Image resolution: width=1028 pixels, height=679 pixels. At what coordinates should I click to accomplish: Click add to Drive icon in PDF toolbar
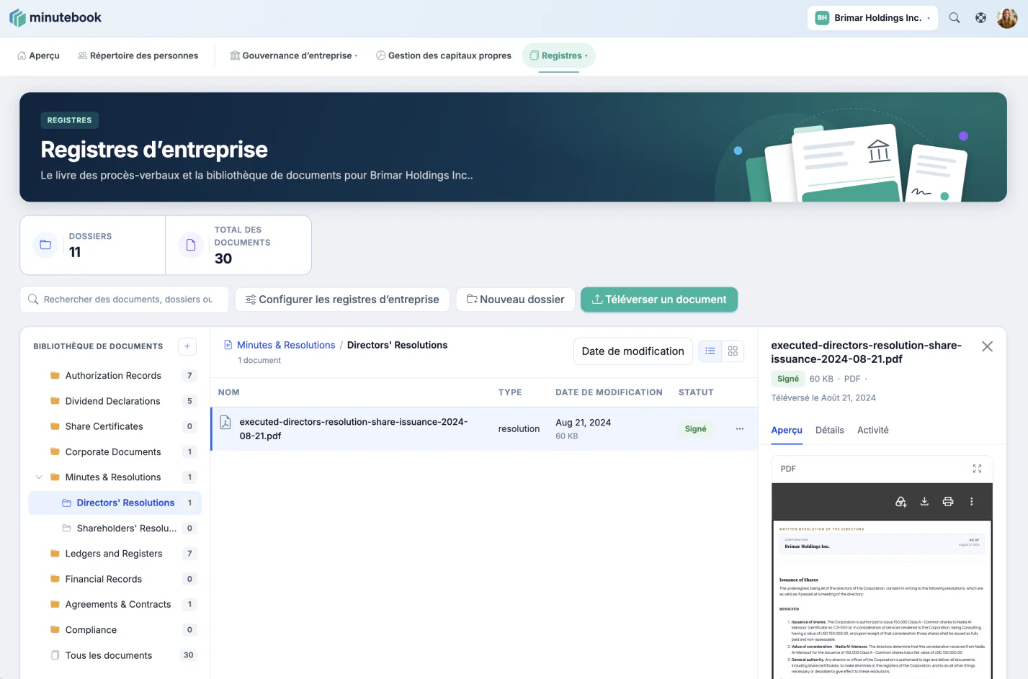[900, 502]
